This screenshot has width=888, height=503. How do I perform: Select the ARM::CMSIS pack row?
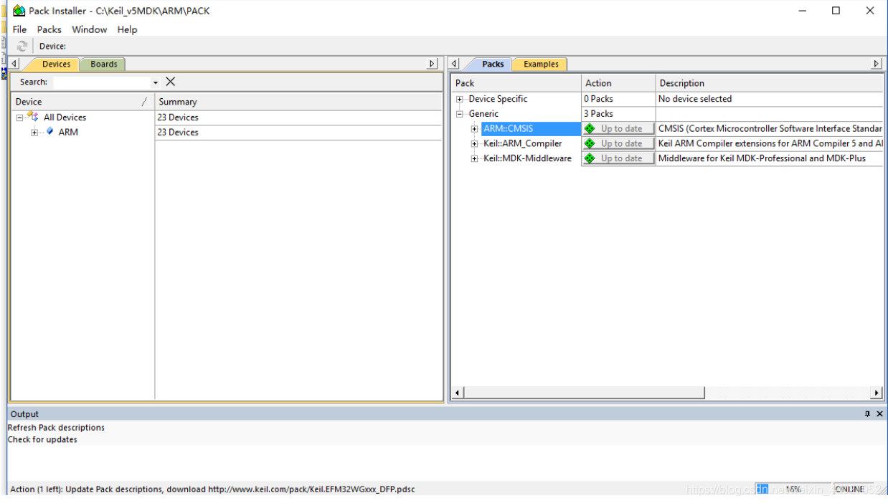pos(509,129)
